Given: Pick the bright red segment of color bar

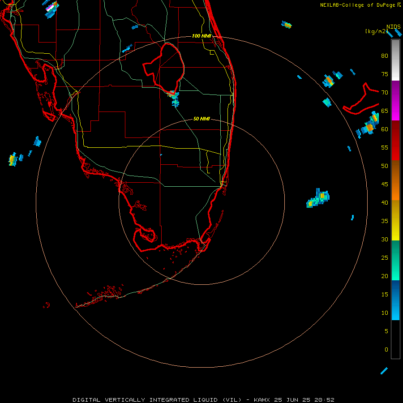Looking at the screenshot, I should (395, 150).
